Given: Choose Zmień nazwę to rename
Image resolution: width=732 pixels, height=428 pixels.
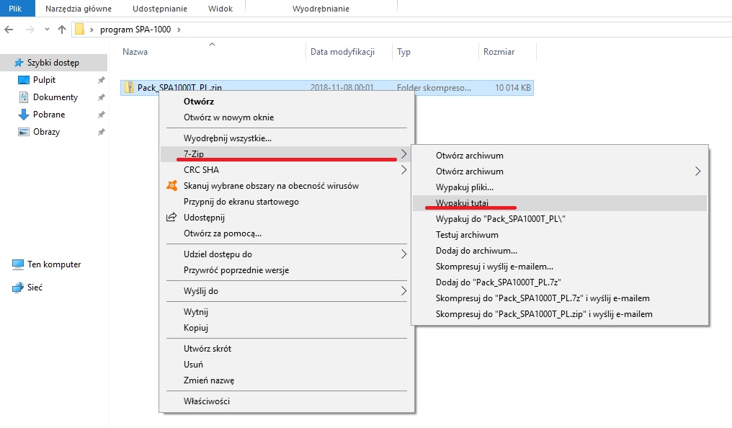Looking at the screenshot, I should coord(209,380).
